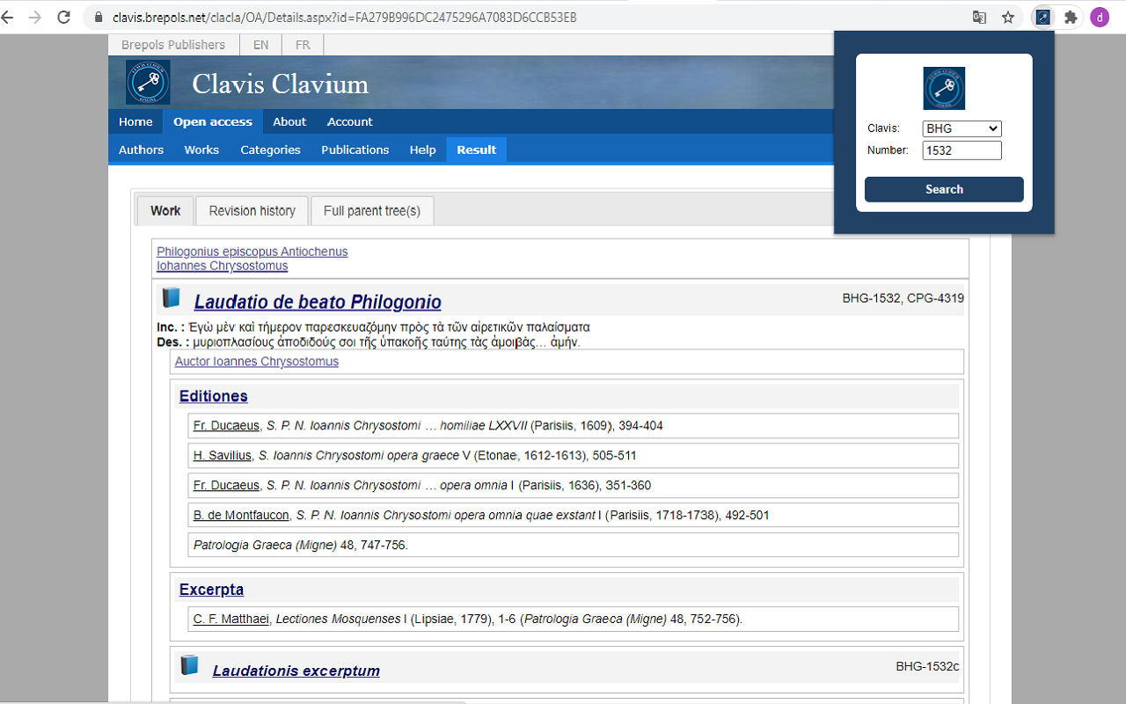
Task: Open the Help submenu
Action: tap(423, 150)
